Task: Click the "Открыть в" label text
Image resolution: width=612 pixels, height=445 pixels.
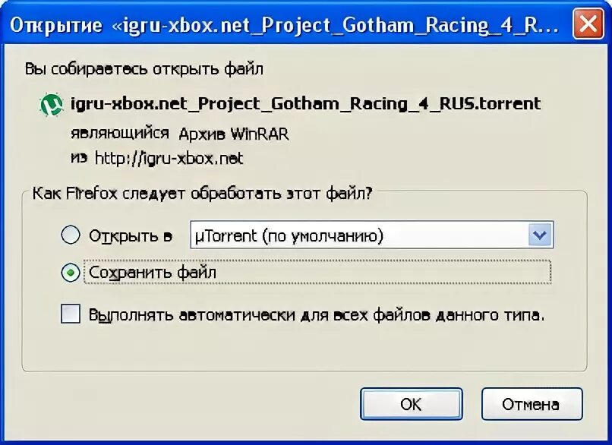Action: [131, 235]
